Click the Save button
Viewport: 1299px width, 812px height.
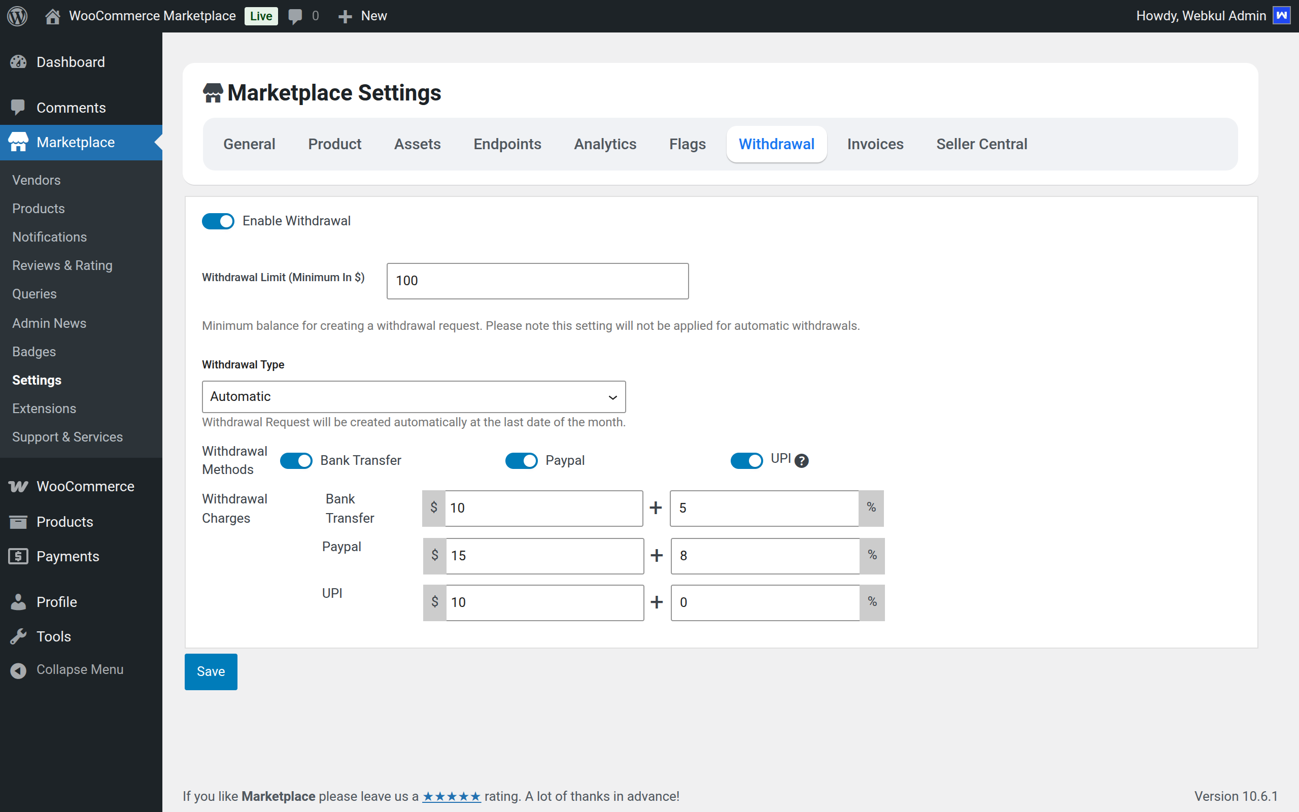tap(211, 671)
